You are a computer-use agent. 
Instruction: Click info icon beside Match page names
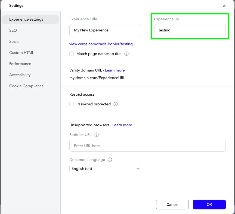126,54
